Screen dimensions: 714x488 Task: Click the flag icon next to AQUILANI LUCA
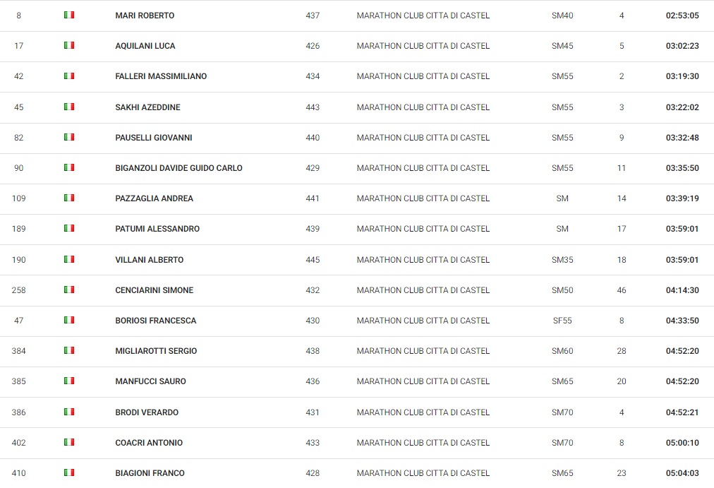(69, 45)
